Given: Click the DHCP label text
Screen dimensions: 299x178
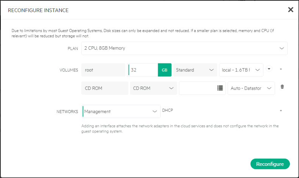Looking at the screenshot, I should tap(168, 110).
